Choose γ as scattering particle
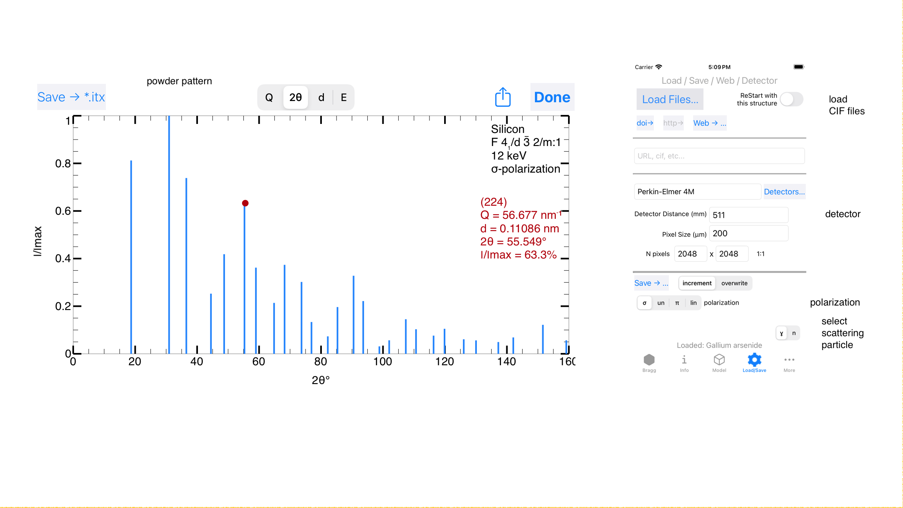 (x=782, y=333)
